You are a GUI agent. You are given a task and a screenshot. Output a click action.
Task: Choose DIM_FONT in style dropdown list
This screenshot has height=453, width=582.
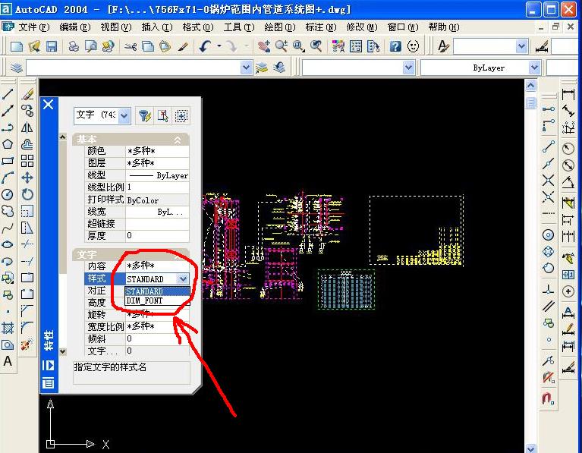click(x=157, y=300)
